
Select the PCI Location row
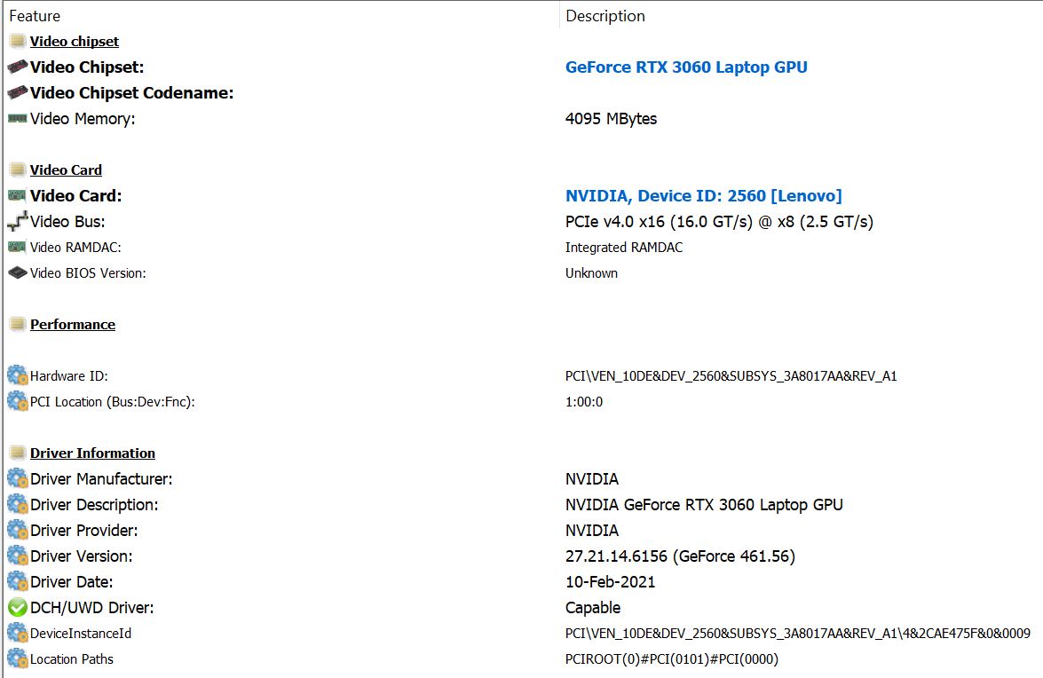(x=113, y=402)
